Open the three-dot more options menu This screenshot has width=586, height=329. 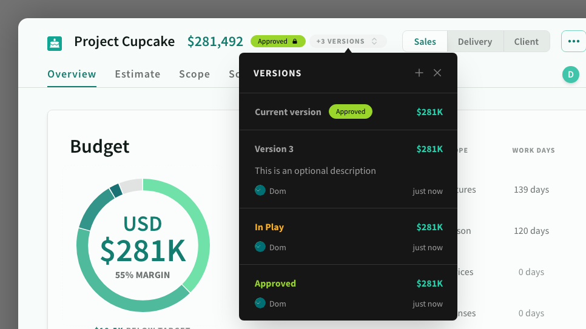pos(573,42)
